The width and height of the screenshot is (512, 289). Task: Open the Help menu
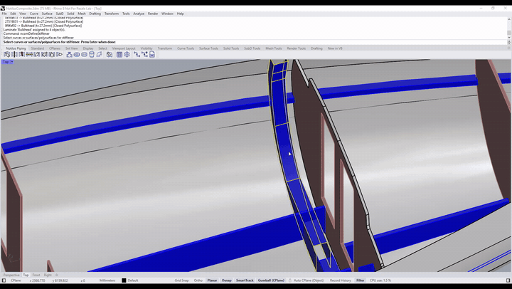pyautogui.click(x=180, y=14)
